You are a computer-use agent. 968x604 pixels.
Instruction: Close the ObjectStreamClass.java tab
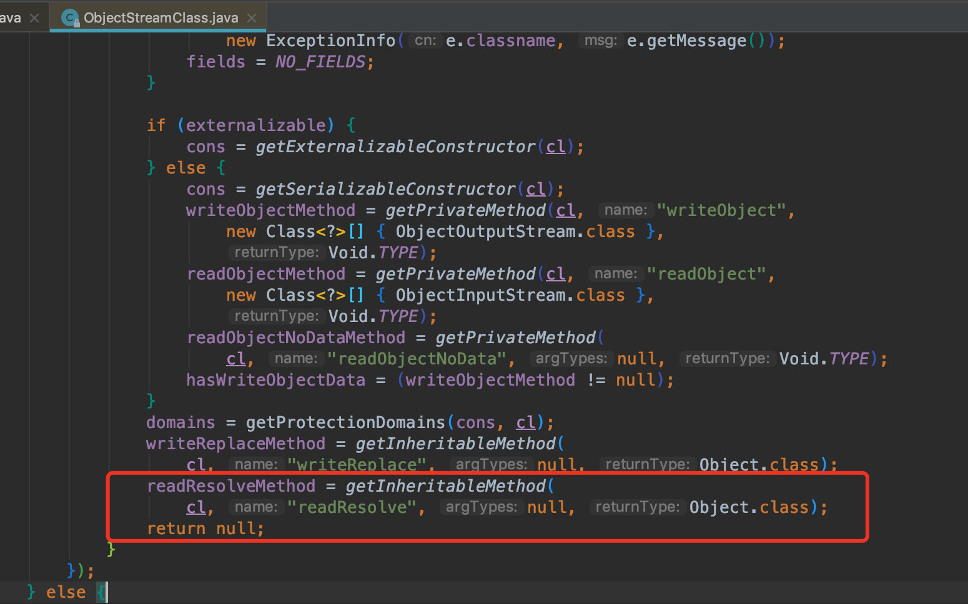point(252,18)
